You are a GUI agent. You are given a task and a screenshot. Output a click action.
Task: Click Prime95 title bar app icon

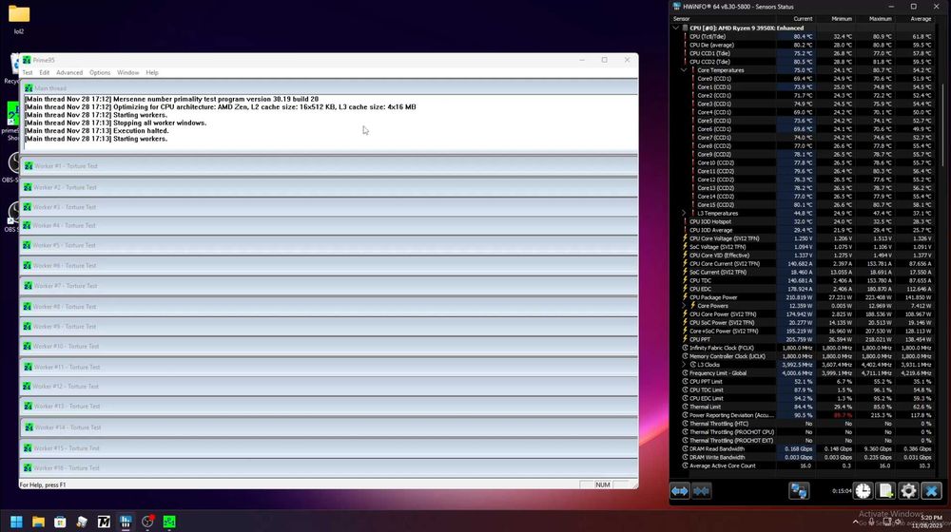27,60
